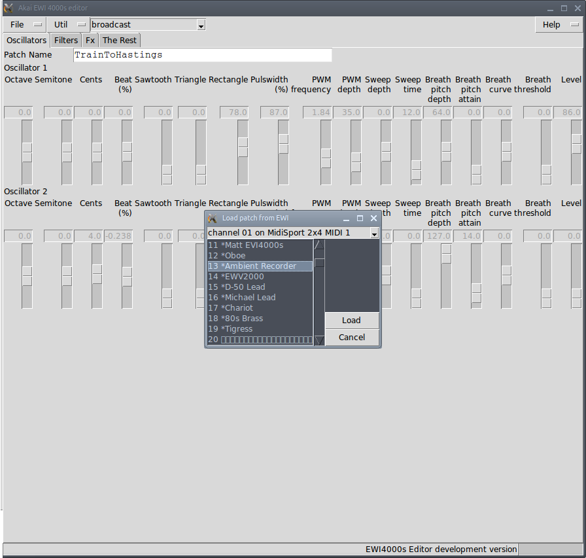Switch to the Fx tab
The image size is (586, 558).
[x=90, y=41]
